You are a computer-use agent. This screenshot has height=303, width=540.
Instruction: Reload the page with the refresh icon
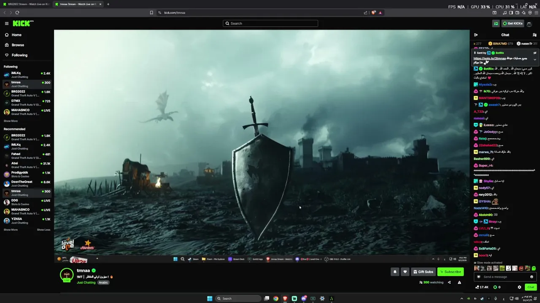click(17, 13)
